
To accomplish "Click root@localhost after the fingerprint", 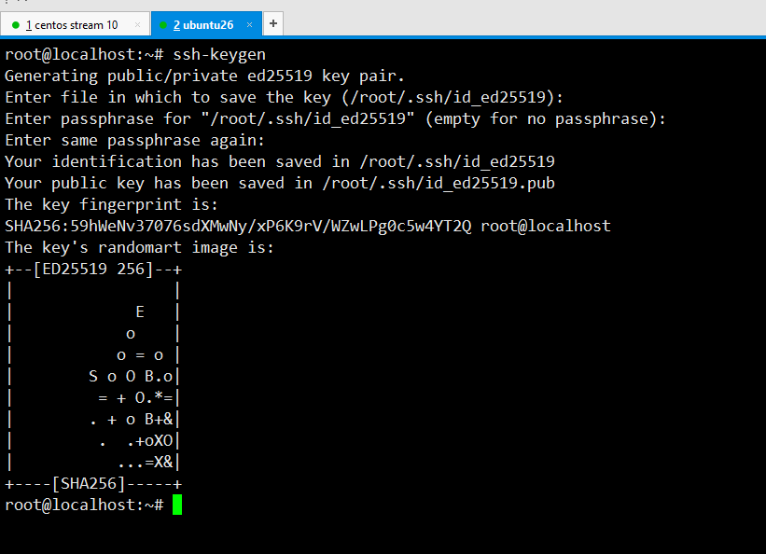I will tap(546, 227).
